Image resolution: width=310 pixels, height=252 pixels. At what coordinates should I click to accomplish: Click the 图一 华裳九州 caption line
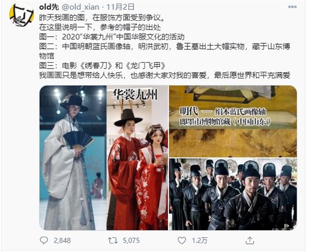pos(112,37)
